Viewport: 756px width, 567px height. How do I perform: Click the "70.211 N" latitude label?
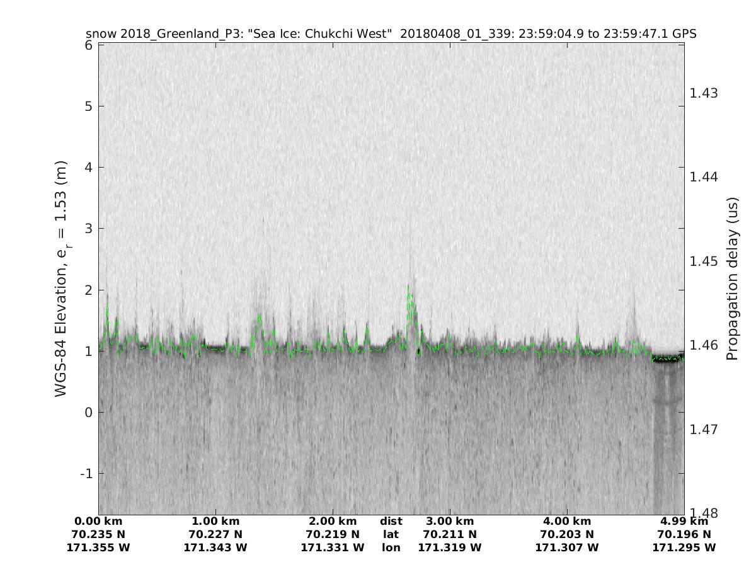click(449, 534)
